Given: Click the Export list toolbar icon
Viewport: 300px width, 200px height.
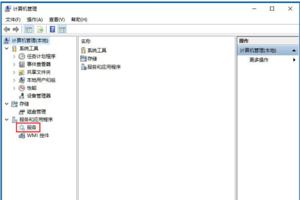Looking at the screenshot, I should (40, 30).
